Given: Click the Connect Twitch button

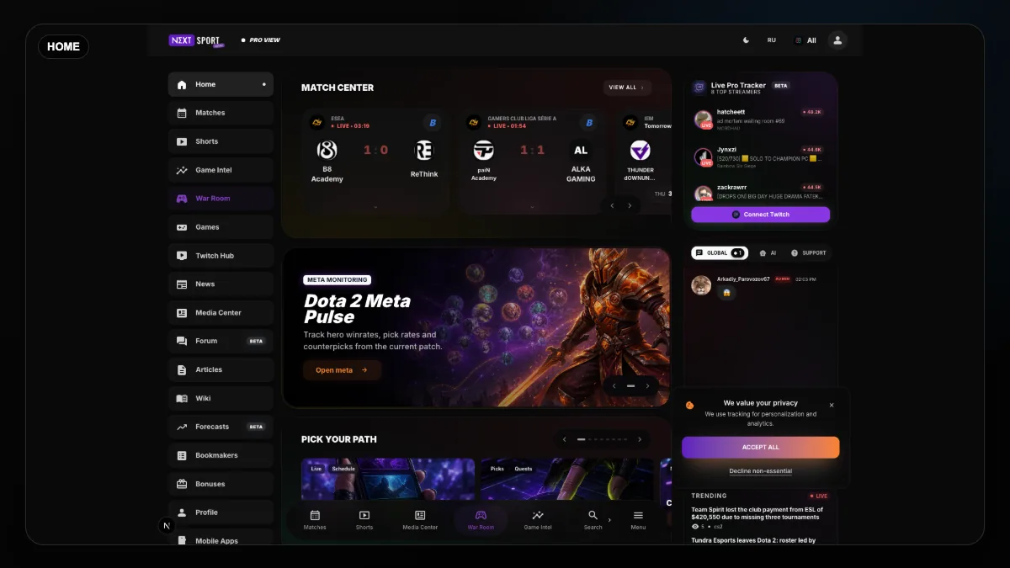Looking at the screenshot, I should pos(761,215).
